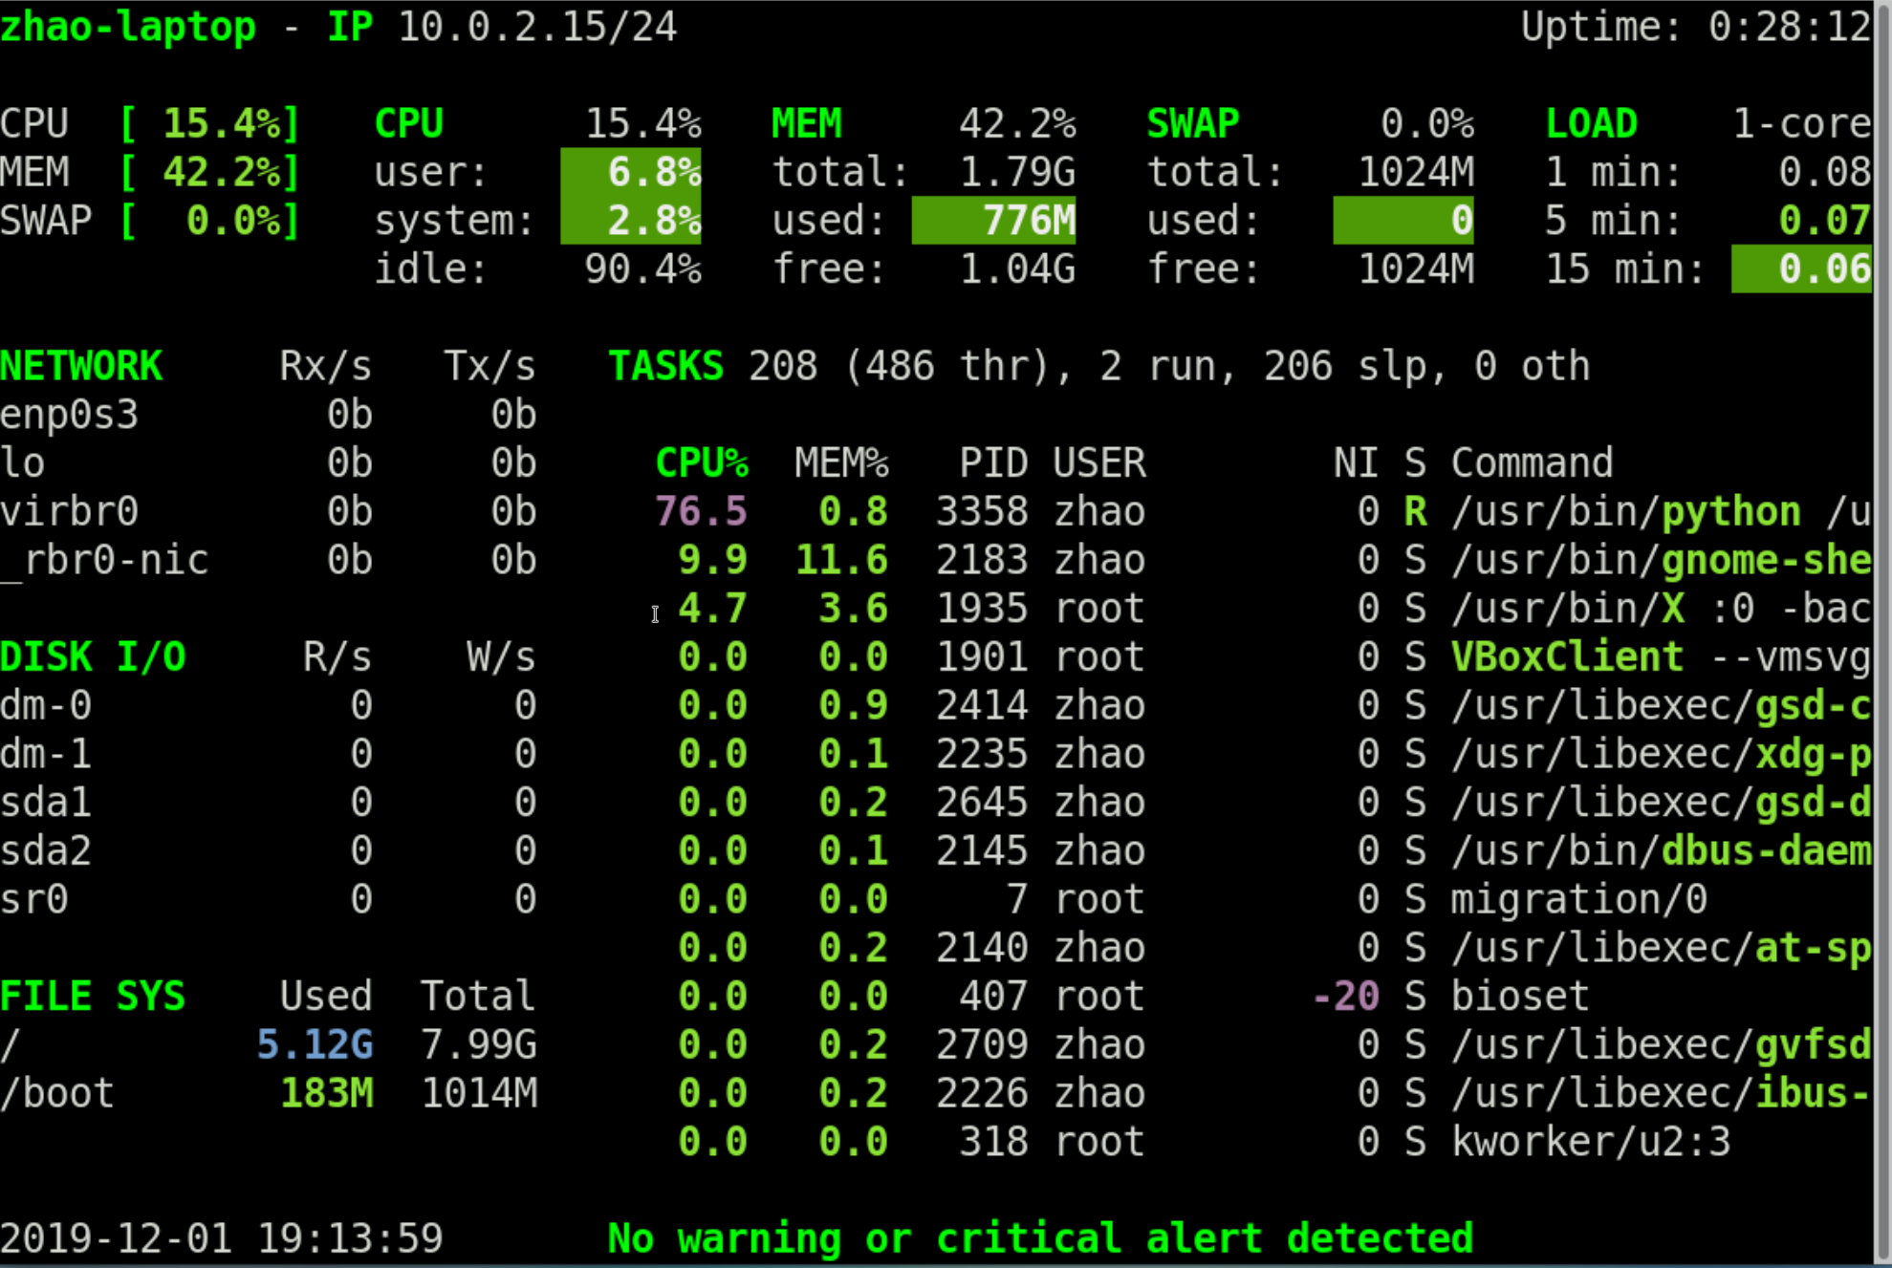Image resolution: width=1892 pixels, height=1268 pixels.
Task: Click the Command column header
Action: coord(1531,463)
